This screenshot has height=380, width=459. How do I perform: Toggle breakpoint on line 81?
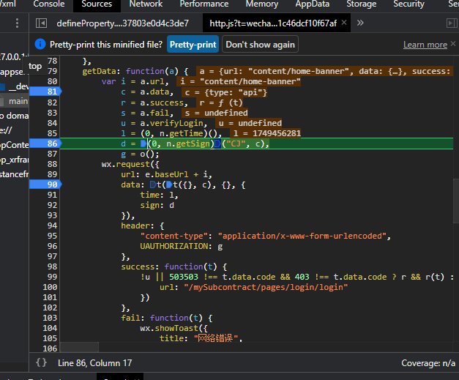46,92
